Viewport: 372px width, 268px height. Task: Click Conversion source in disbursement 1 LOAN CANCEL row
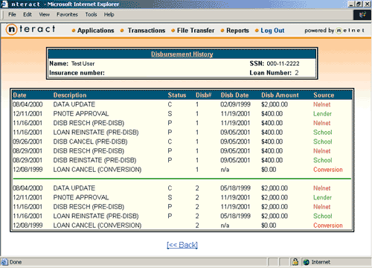(x=328, y=170)
